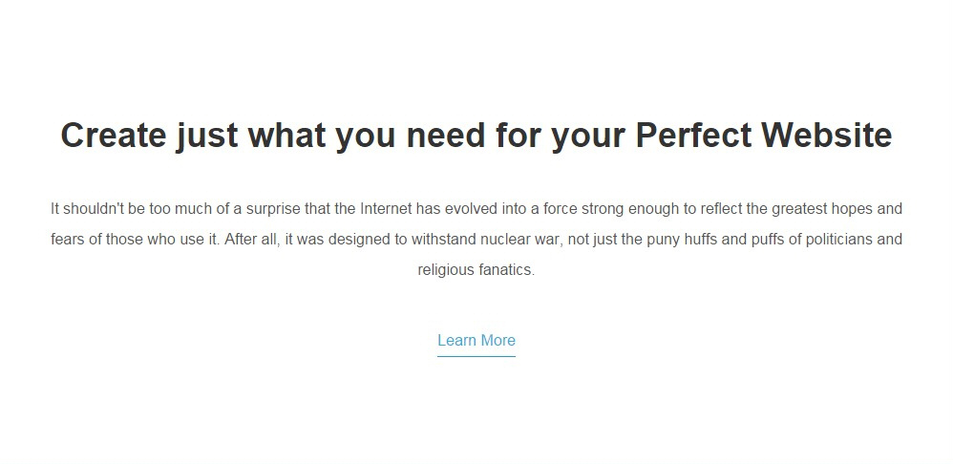Open the Learn More link
Screen dimensions: 953x464
click(476, 340)
